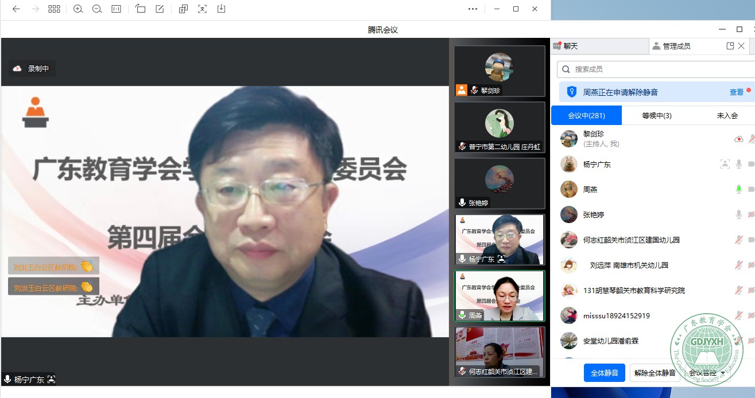Viewport: 755px width, 398px height.
Task: Open the thumbnail grid view icon
Action: click(x=54, y=9)
